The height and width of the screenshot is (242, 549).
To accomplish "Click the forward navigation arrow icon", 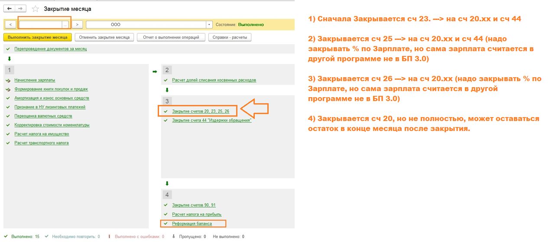I will coord(20,9).
